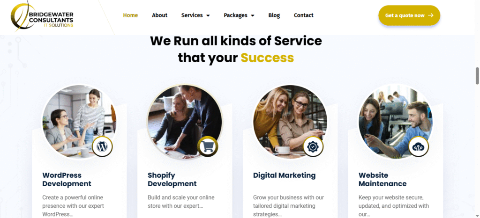
Task: Click the Get a quote now button
Action: [x=409, y=15]
